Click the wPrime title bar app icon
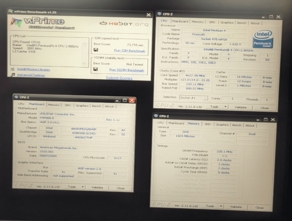 coord(11,11)
